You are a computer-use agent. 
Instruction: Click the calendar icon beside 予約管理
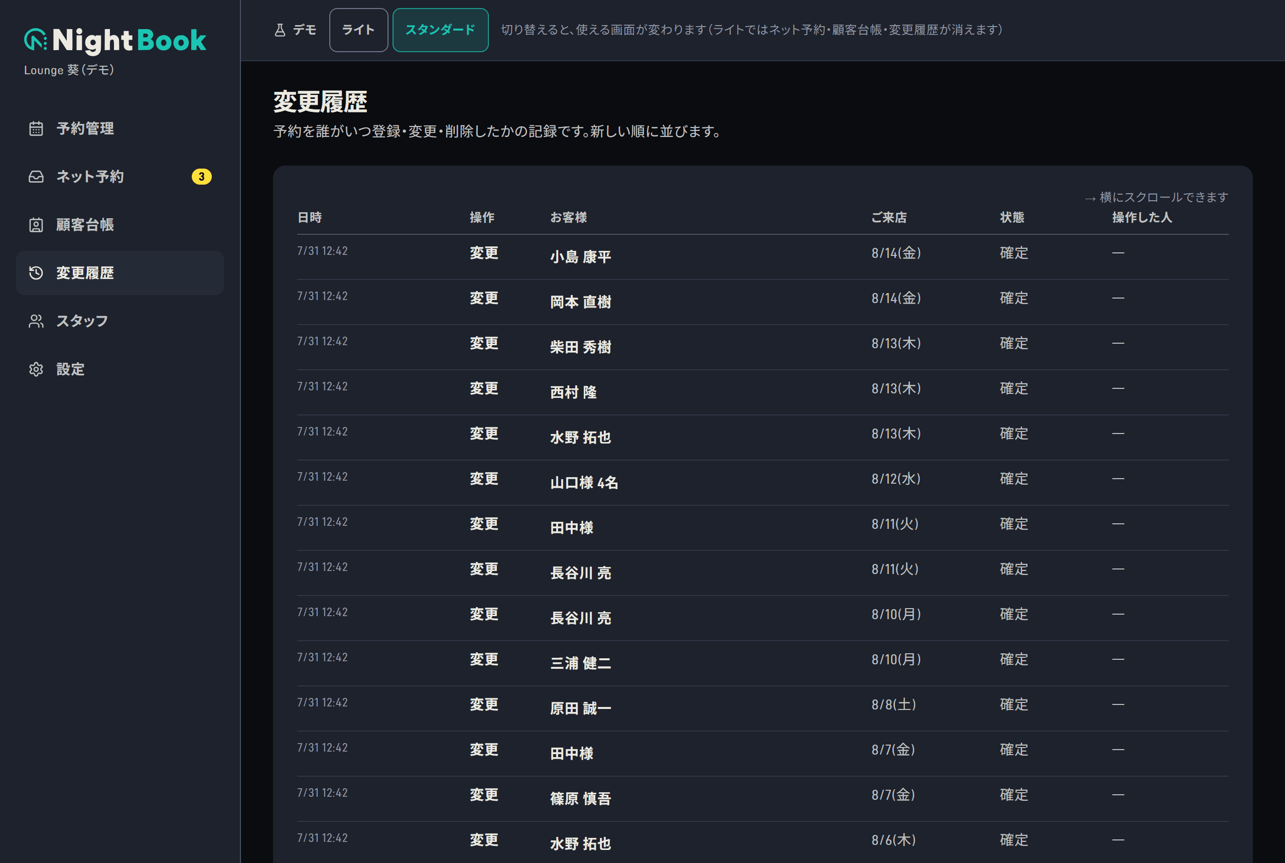(x=36, y=129)
